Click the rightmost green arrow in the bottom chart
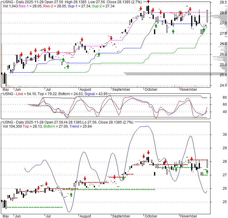Viewport: 228px width, 218px height. (207, 171)
